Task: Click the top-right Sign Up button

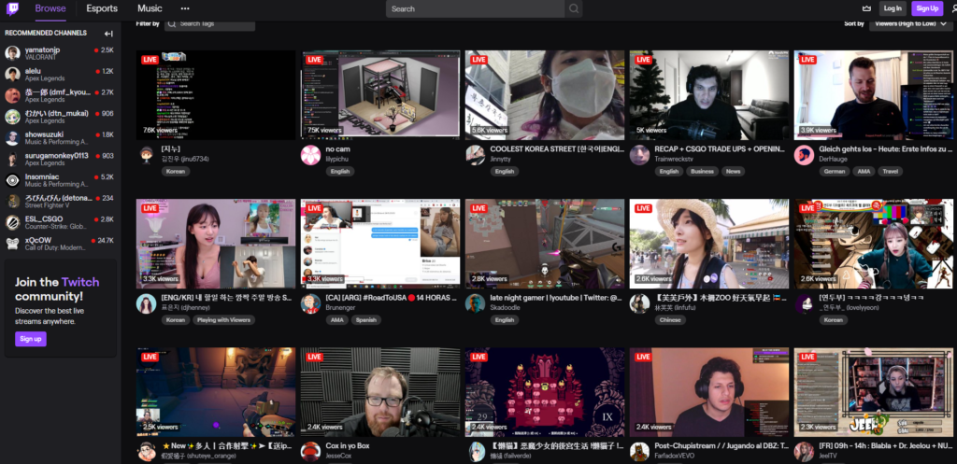Action: pyautogui.click(x=927, y=8)
